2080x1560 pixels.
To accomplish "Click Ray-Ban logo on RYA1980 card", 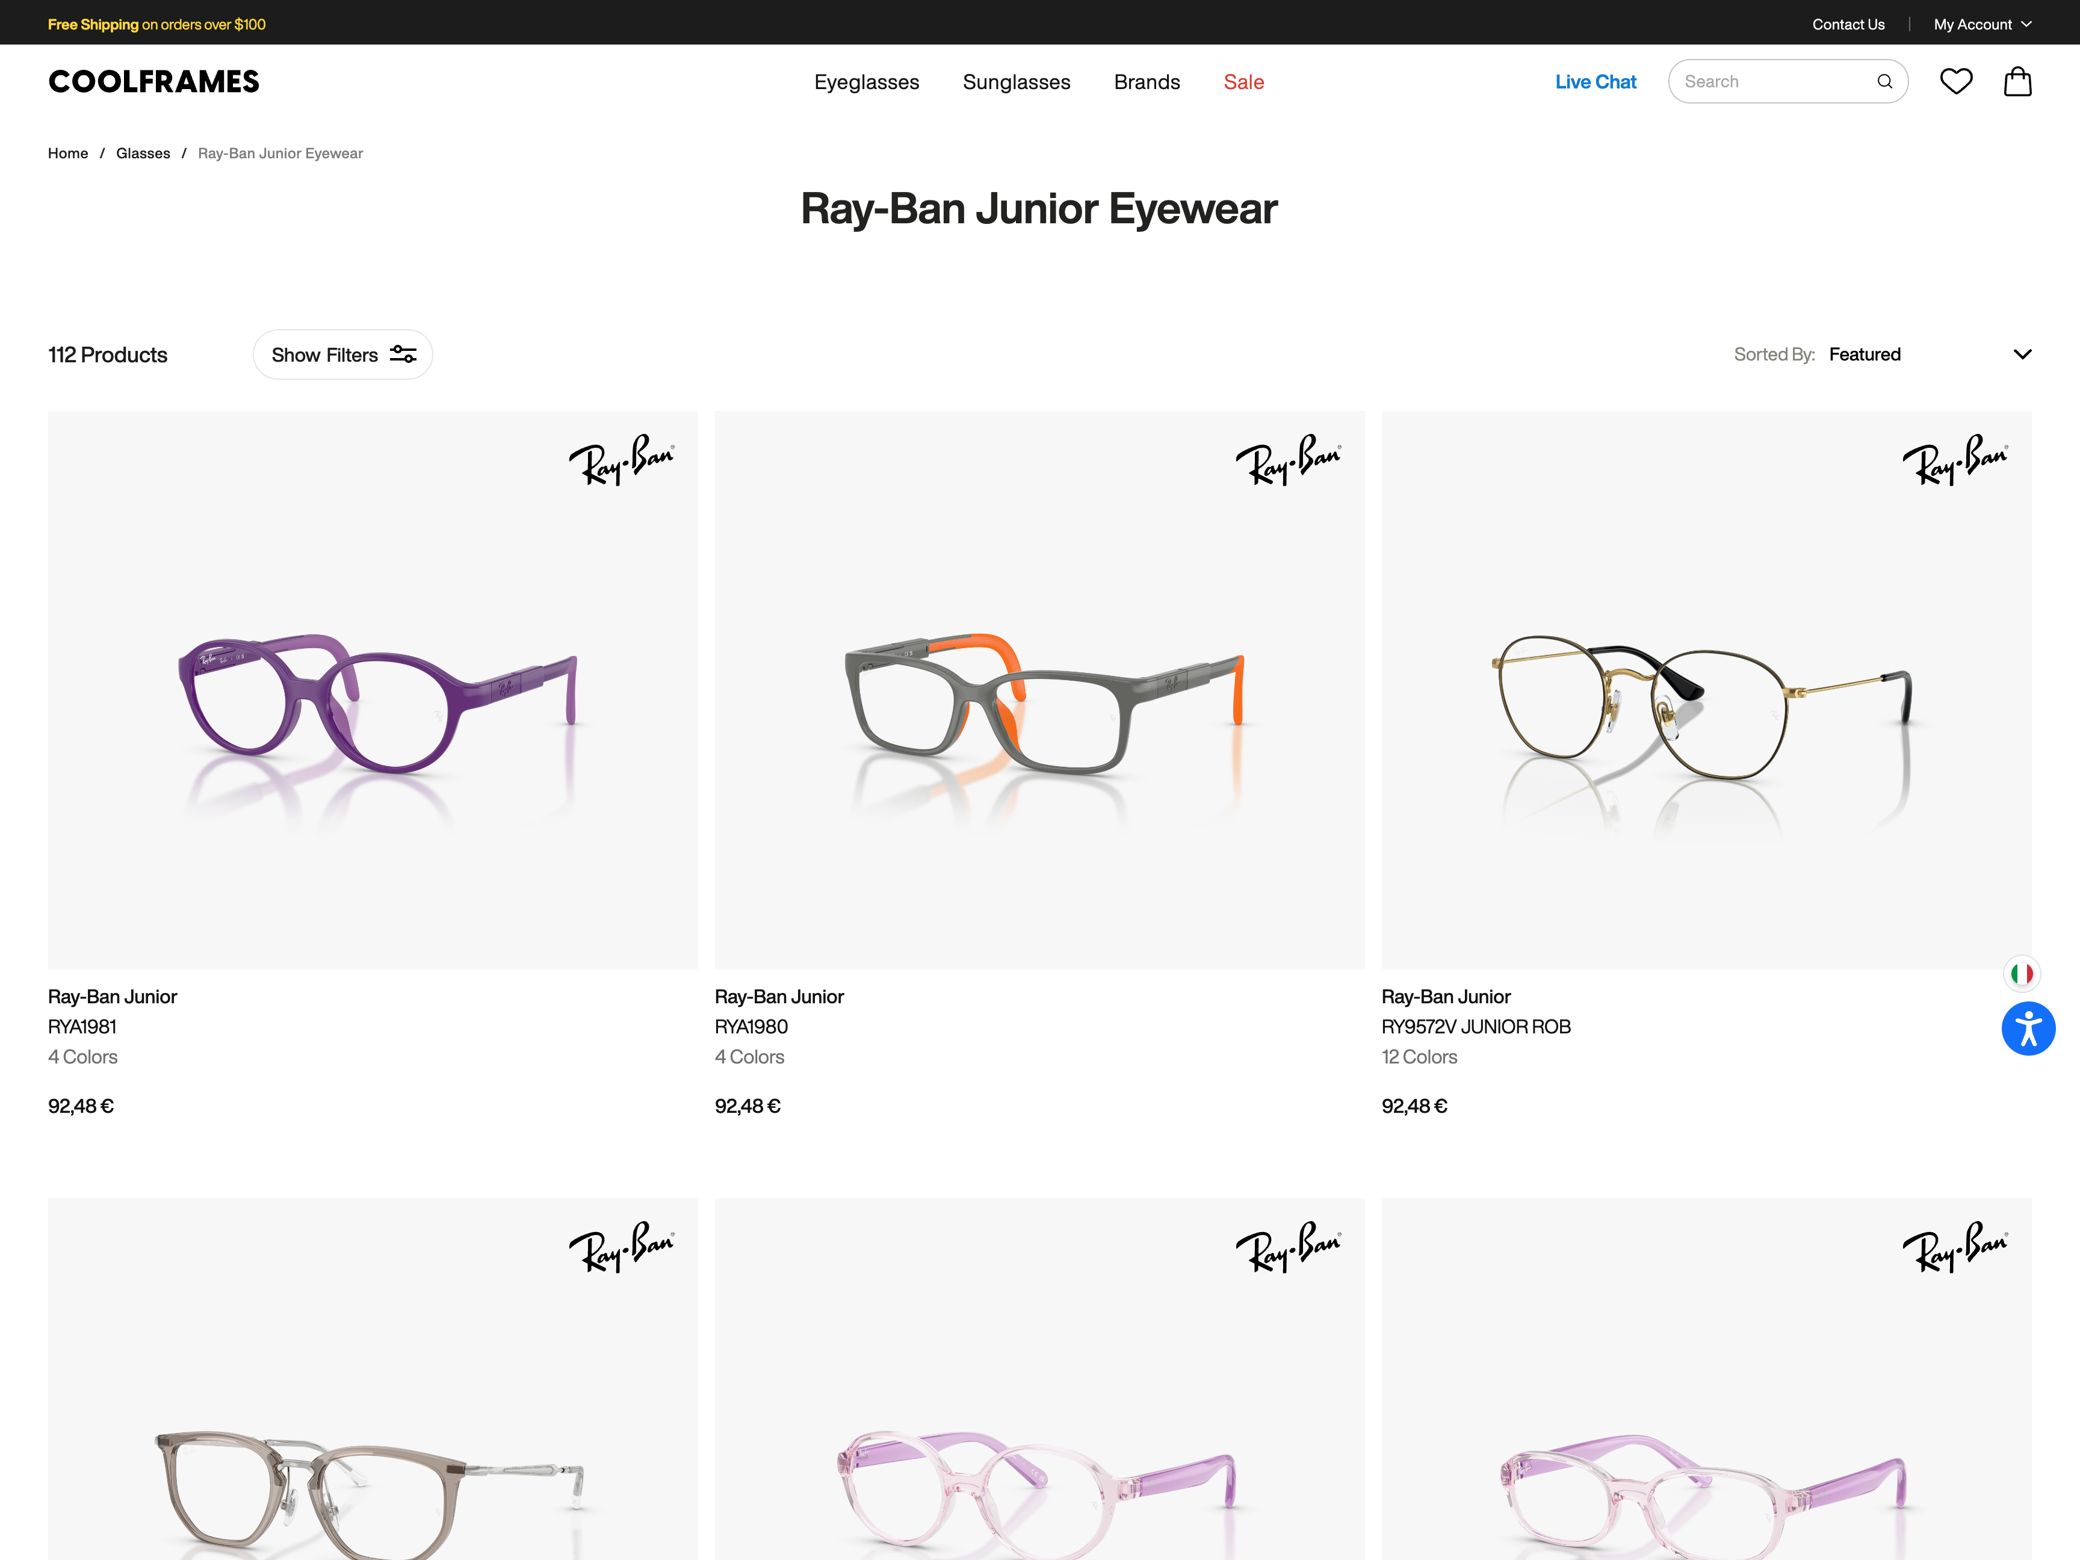I will point(1287,460).
